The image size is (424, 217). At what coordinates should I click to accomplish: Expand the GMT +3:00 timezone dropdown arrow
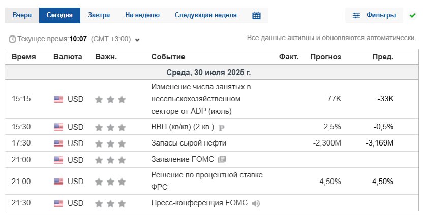coord(137,40)
